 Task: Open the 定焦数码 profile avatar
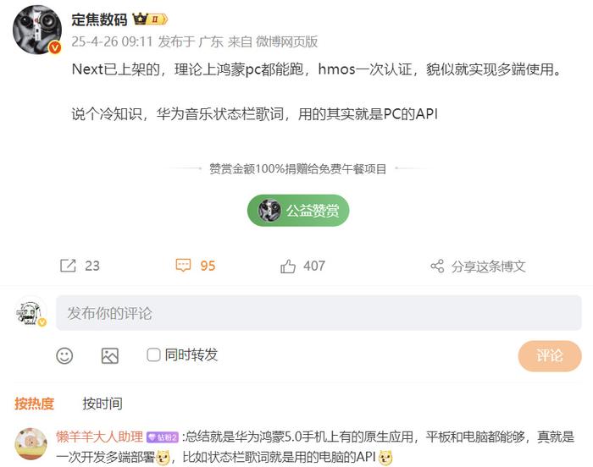(37, 30)
